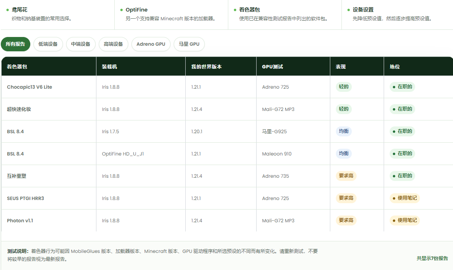Click 使用笔记 status in the Photon v1.1 row

click(404, 220)
